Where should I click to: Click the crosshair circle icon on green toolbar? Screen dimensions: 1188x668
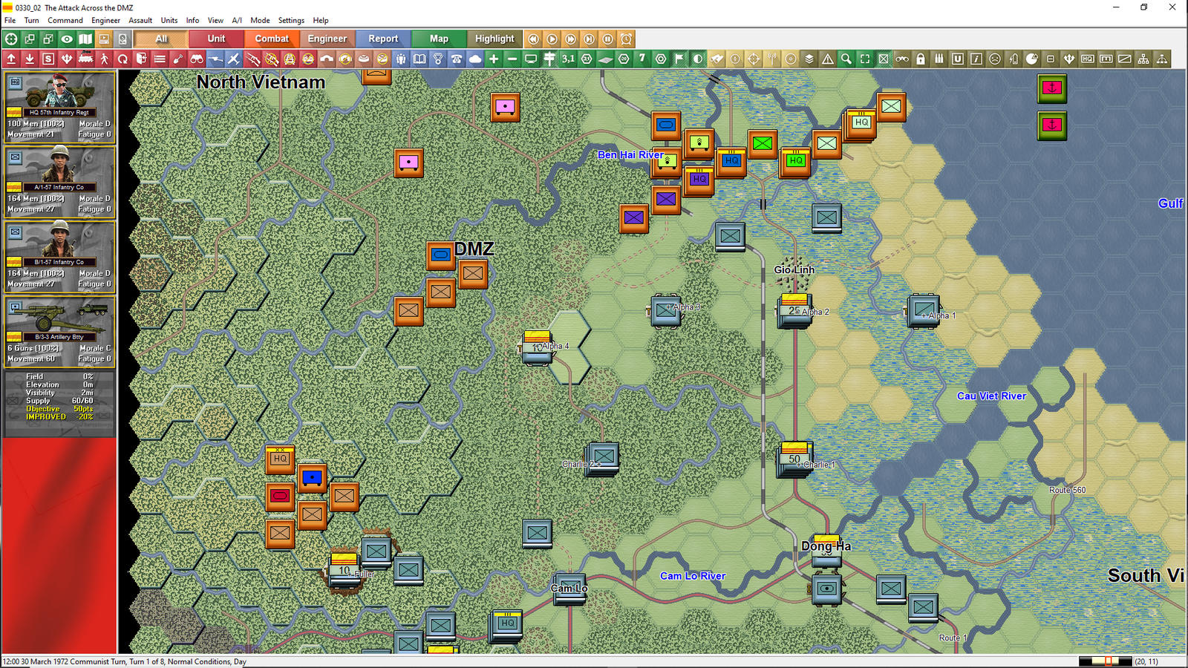pyautogui.click(x=11, y=39)
